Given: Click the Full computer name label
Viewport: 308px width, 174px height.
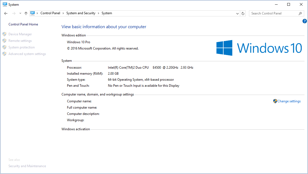Looking at the screenshot, I should pyautogui.click(x=82, y=108).
